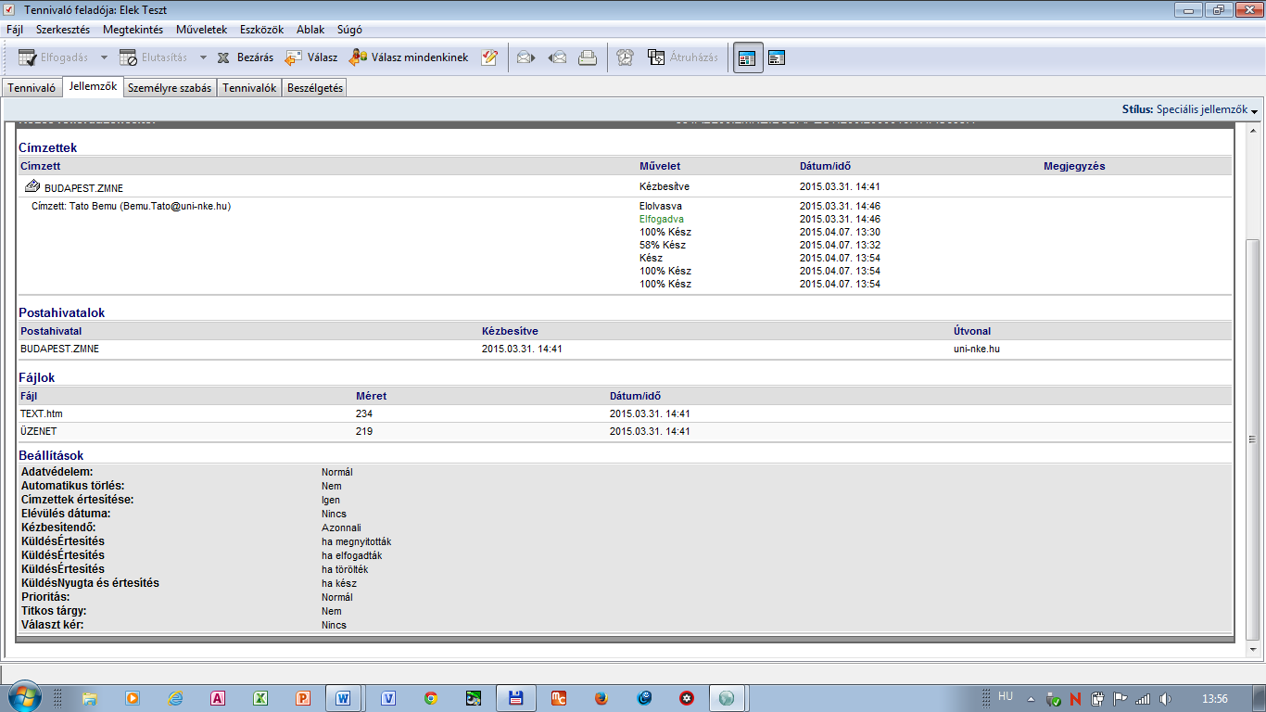Open the Stílus: Speciális jellemzők dropdown
Viewport: 1266px width, 712px height.
1189,109
